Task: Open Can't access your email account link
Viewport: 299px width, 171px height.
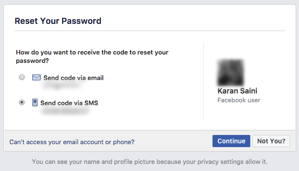Action: pyautogui.click(x=72, y=142)
